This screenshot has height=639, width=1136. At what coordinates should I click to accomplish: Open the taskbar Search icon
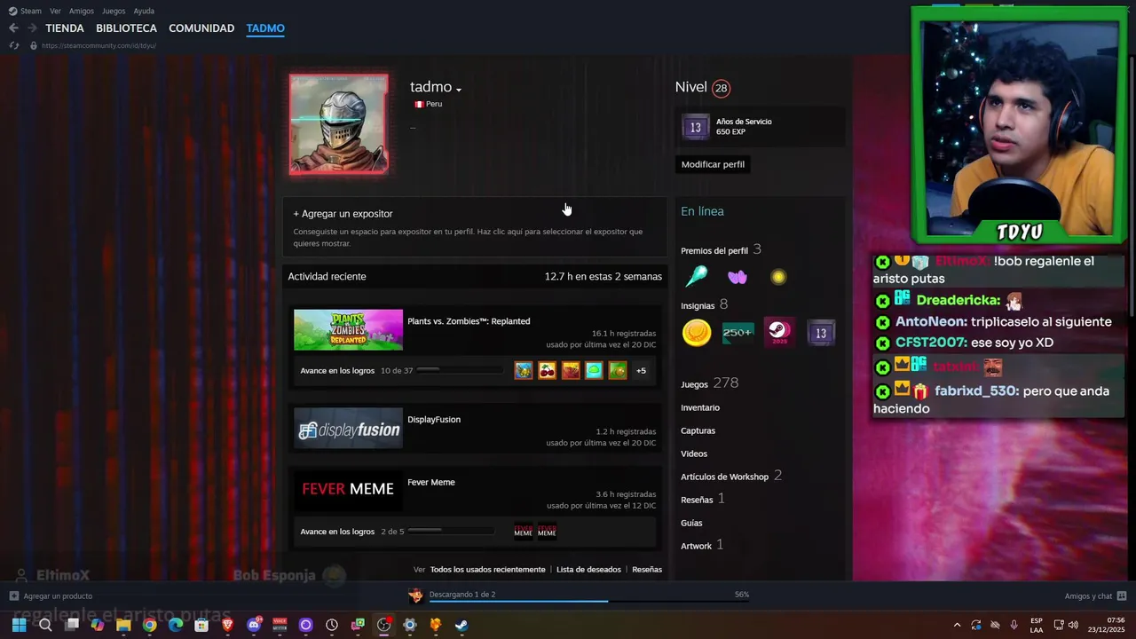45,625
